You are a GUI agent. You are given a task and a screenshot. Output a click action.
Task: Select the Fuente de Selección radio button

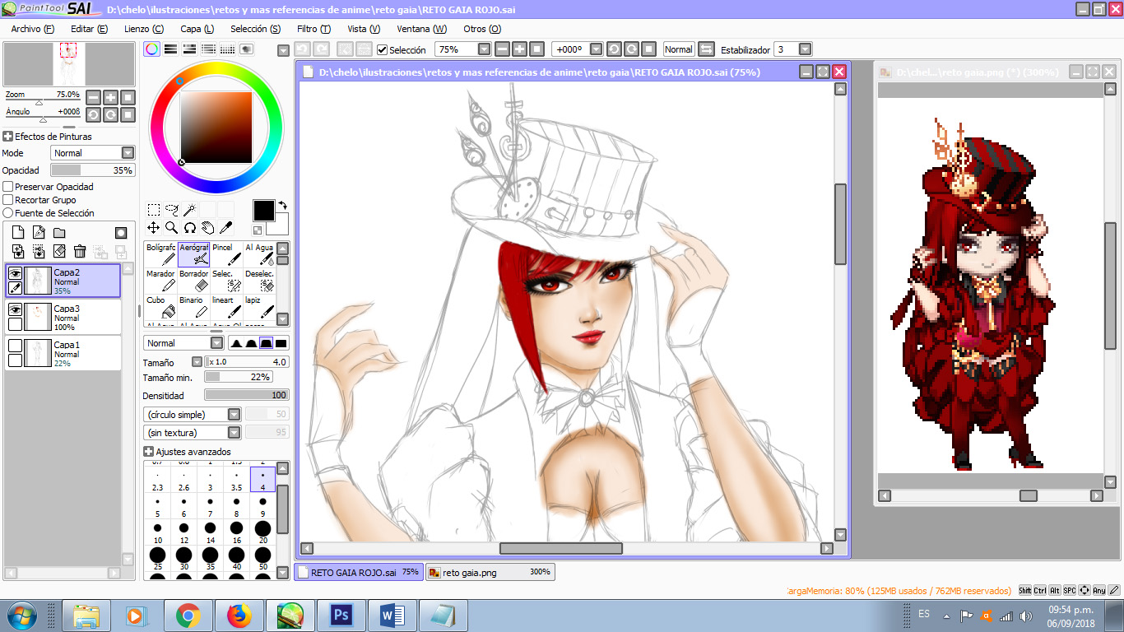(8, 213)
